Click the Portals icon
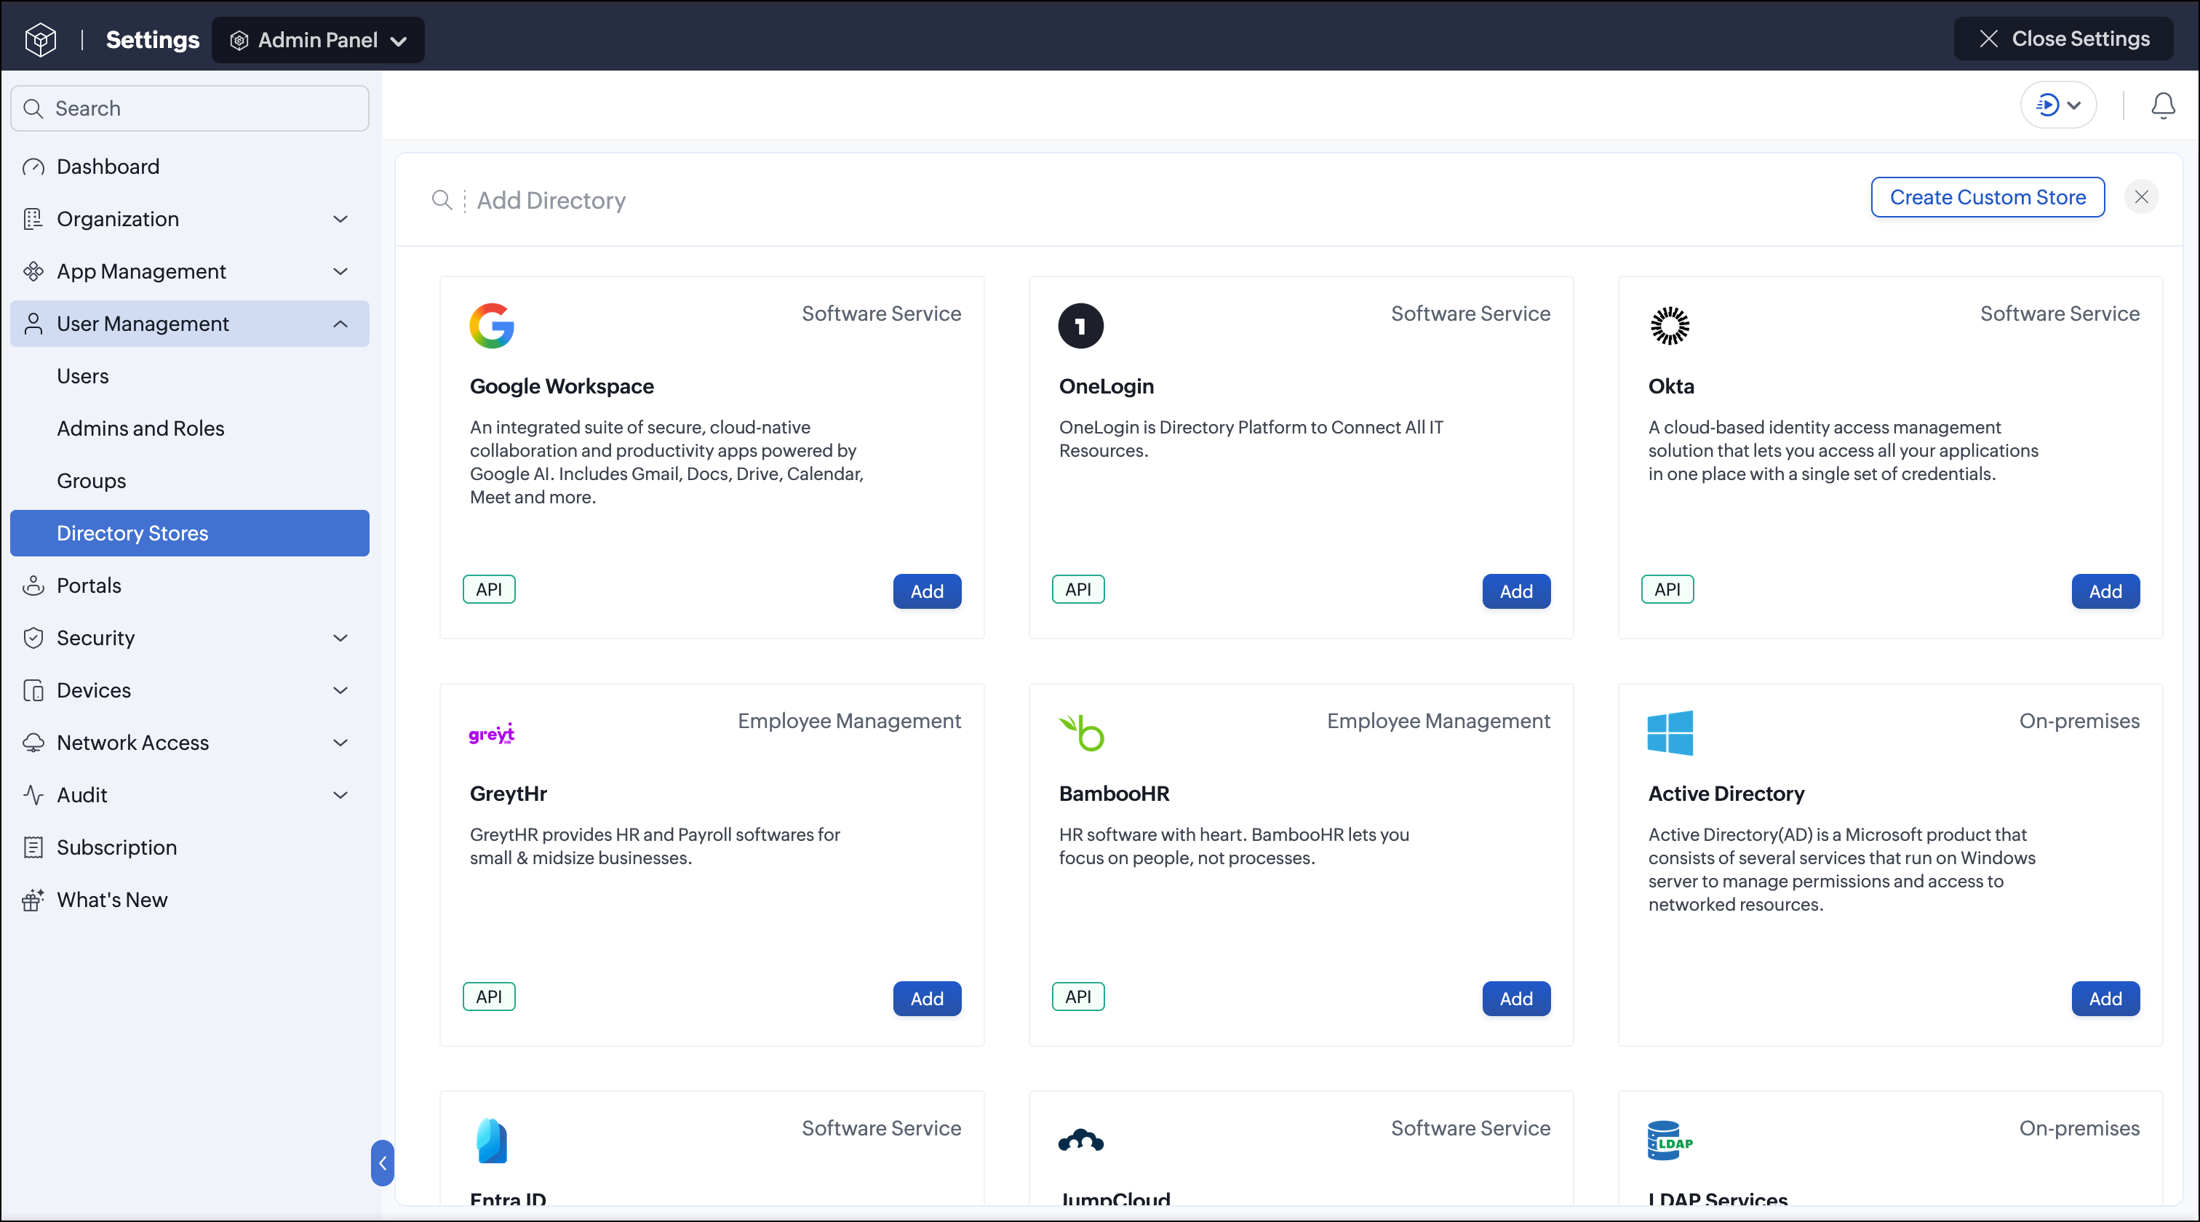This screenshot has width=2200, height=1222. (33, 586)
